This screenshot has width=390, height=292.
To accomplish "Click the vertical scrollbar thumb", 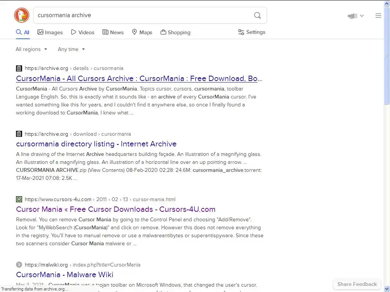I will click(387, 56).
